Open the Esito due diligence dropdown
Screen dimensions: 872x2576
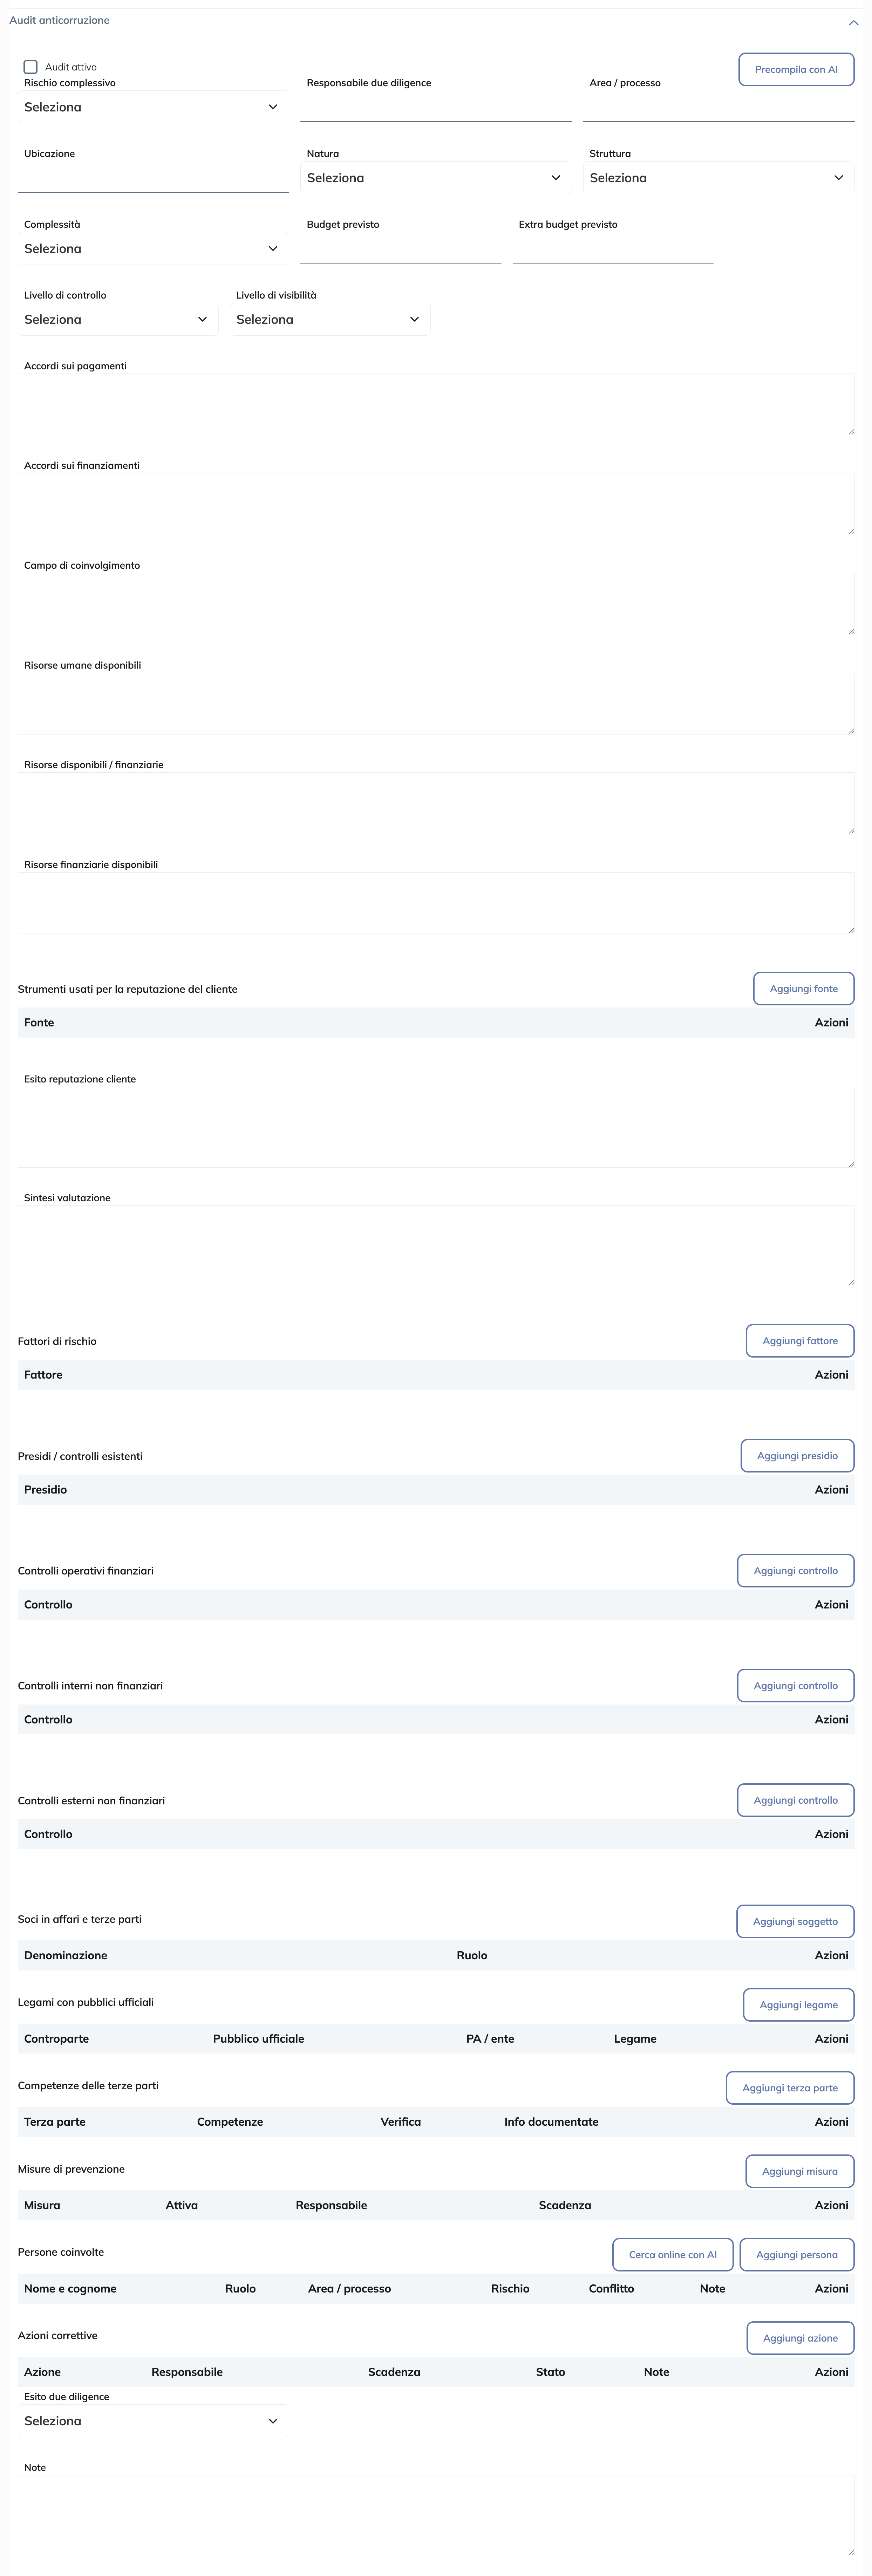[153, 2421]
